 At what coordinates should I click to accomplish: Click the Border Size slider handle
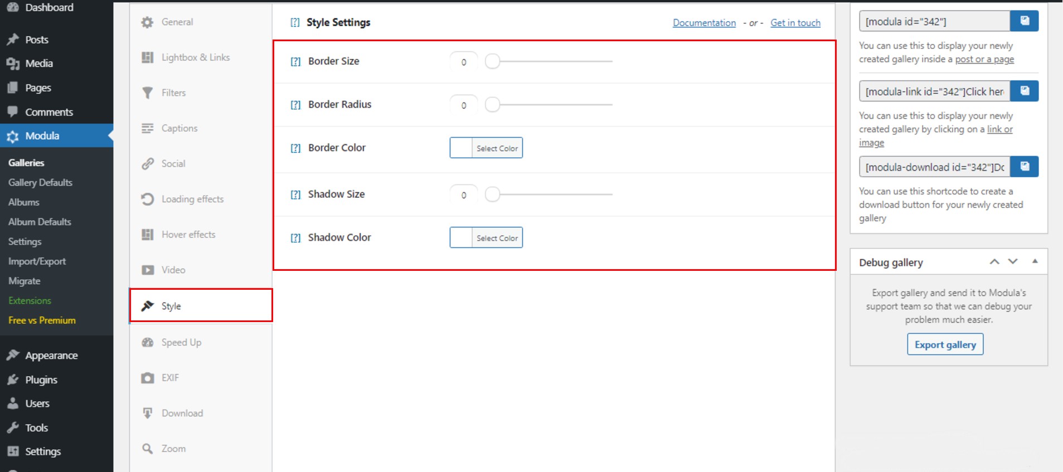492,61
